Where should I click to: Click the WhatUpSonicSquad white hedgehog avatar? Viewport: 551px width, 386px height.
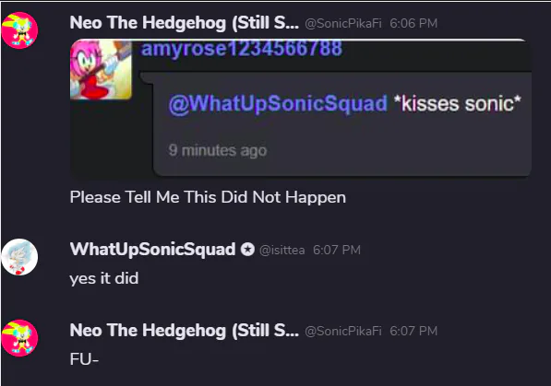coord(19,257)
